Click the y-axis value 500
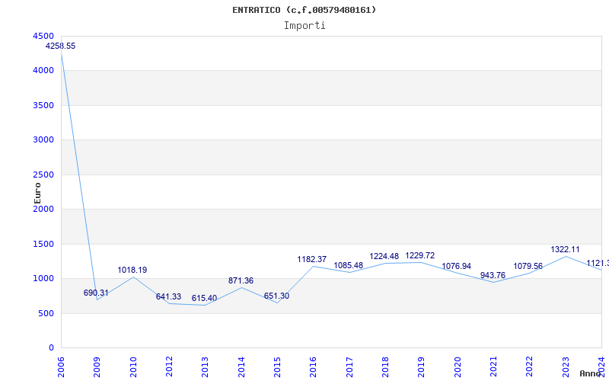 click(x=46, y=313)
